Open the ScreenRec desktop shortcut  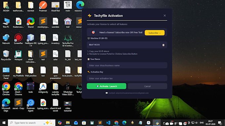(x=19, y=39)
